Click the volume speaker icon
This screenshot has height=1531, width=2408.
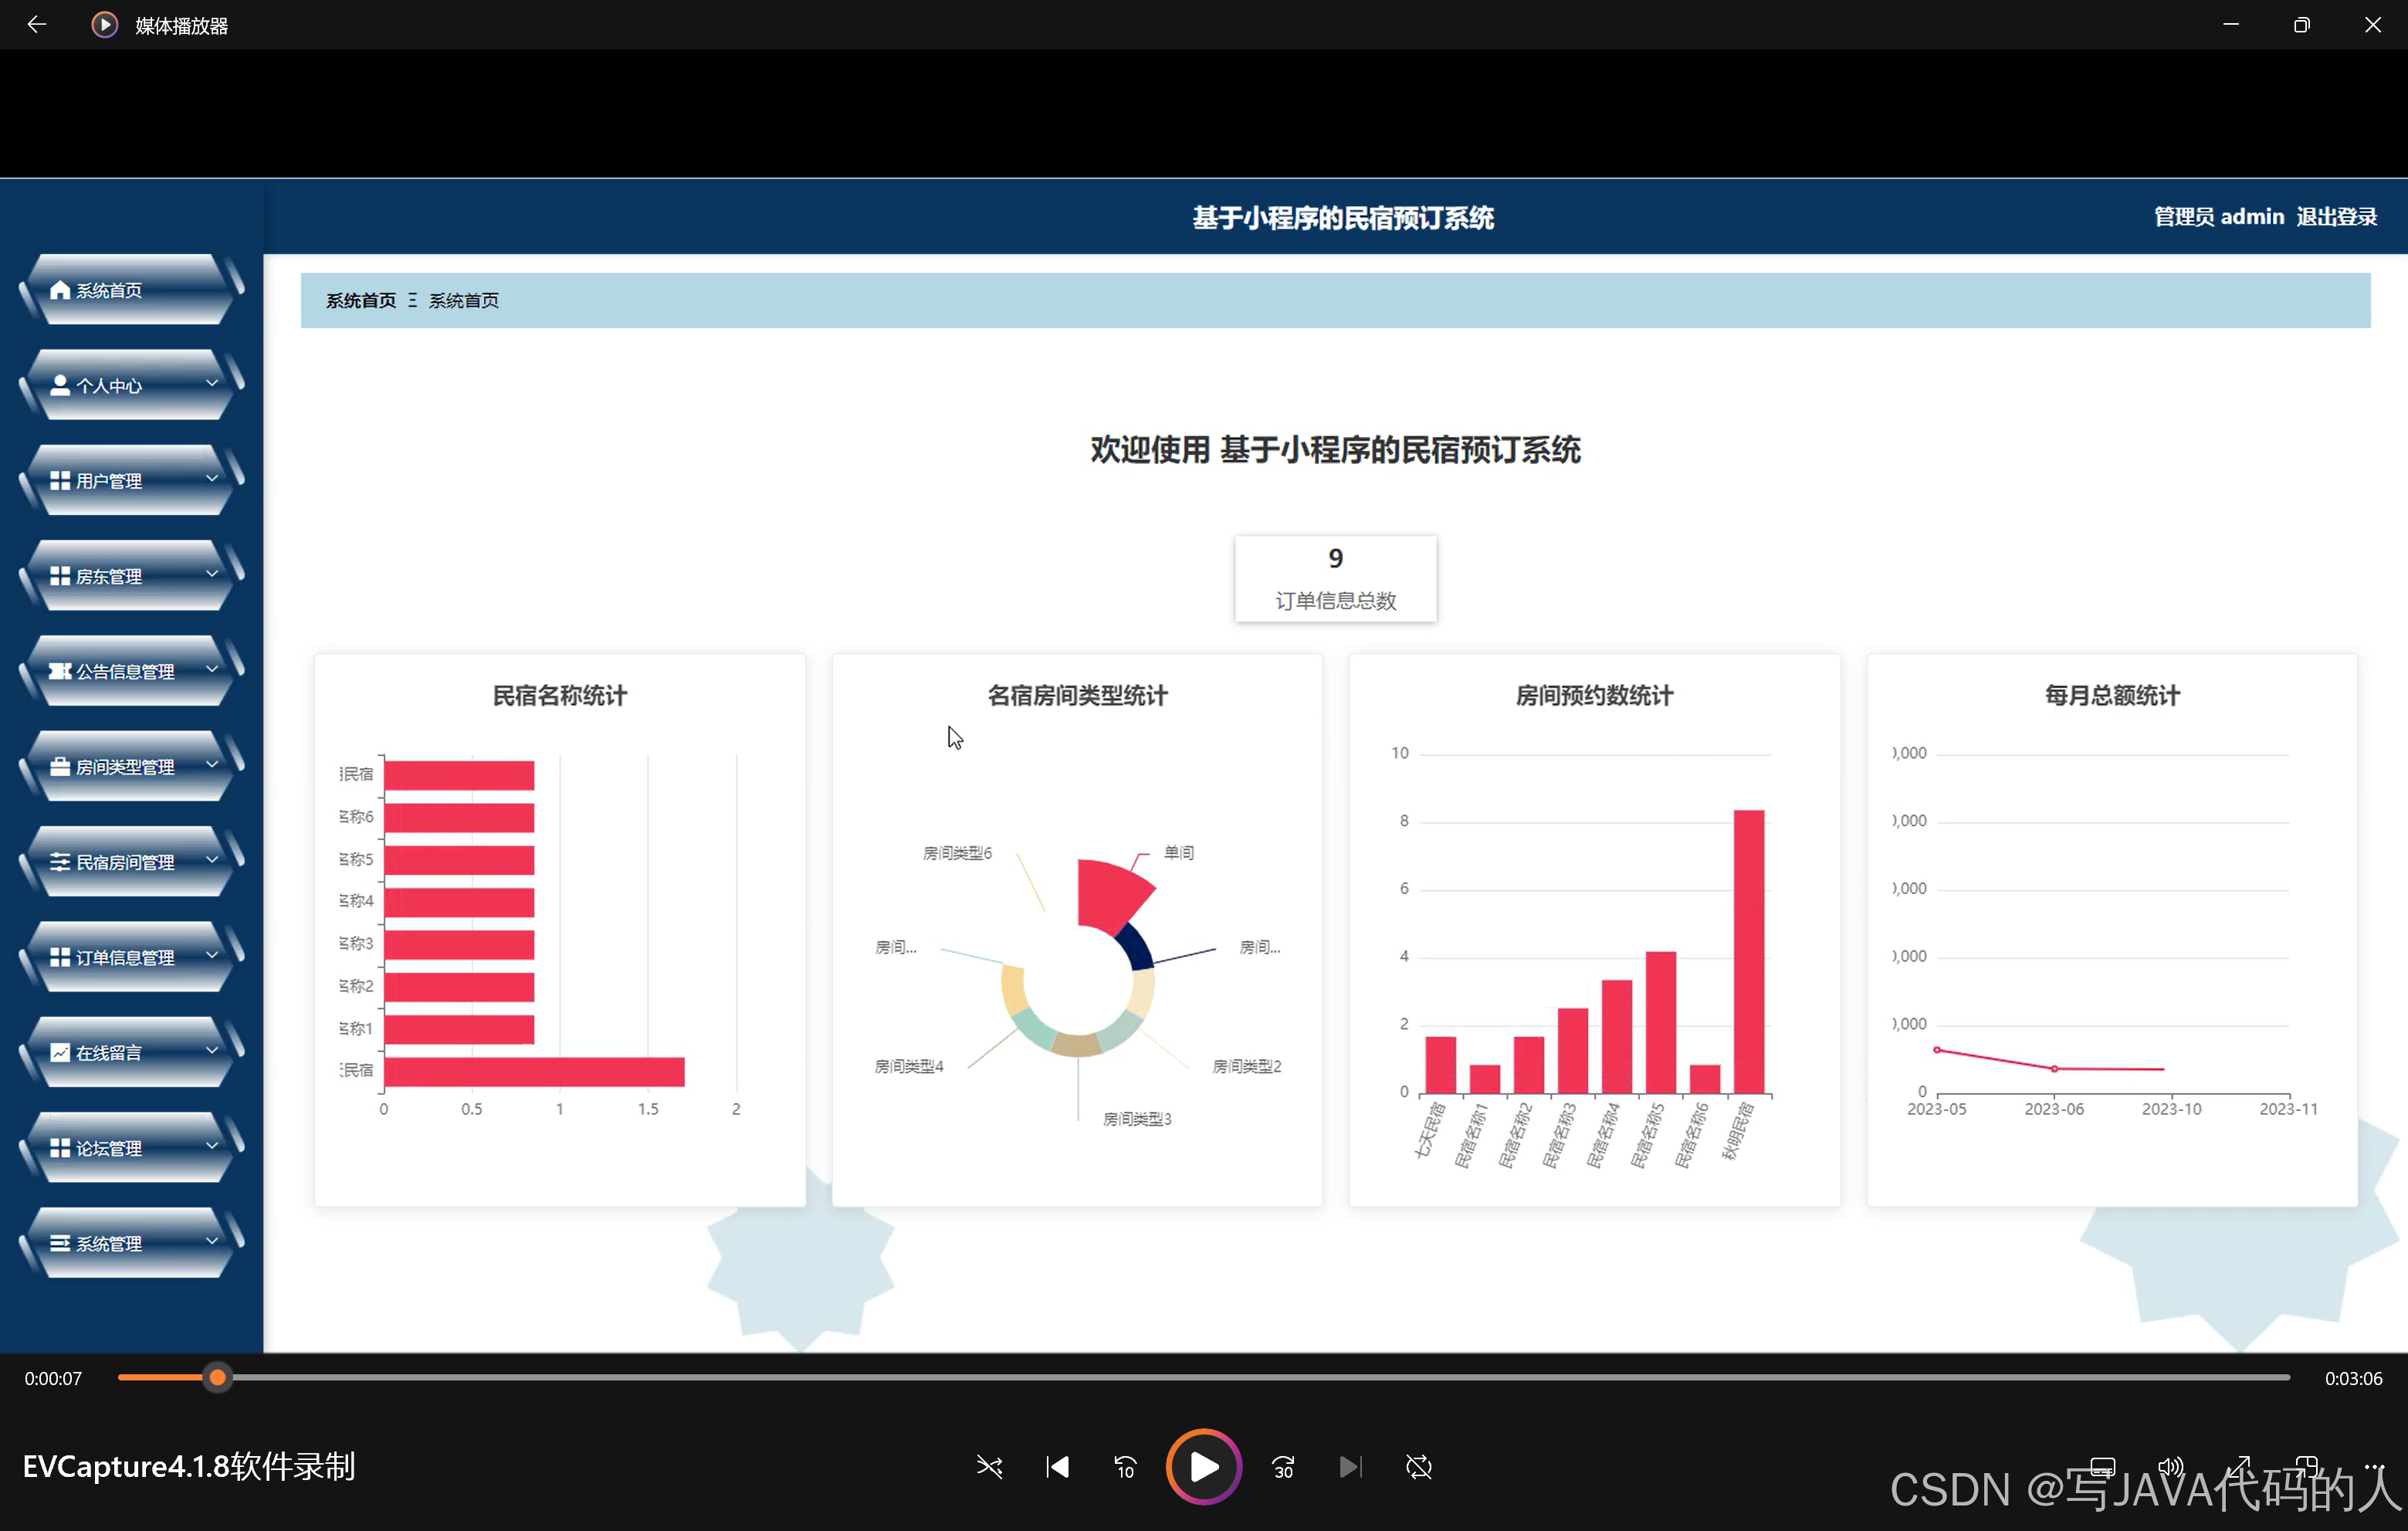pos(2170,1466)
